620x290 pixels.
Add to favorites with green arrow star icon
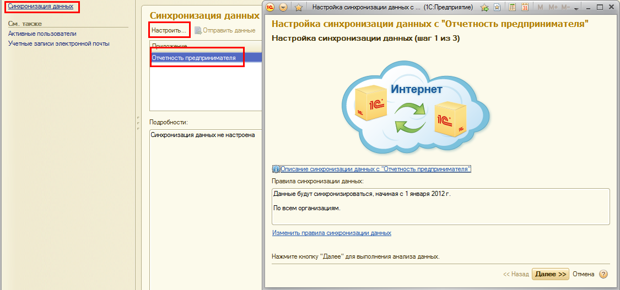(484, 7)
